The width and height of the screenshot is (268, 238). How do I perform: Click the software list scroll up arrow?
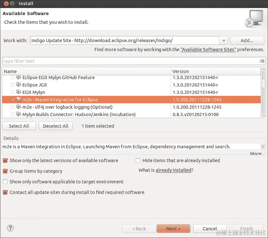coord(264,69)
